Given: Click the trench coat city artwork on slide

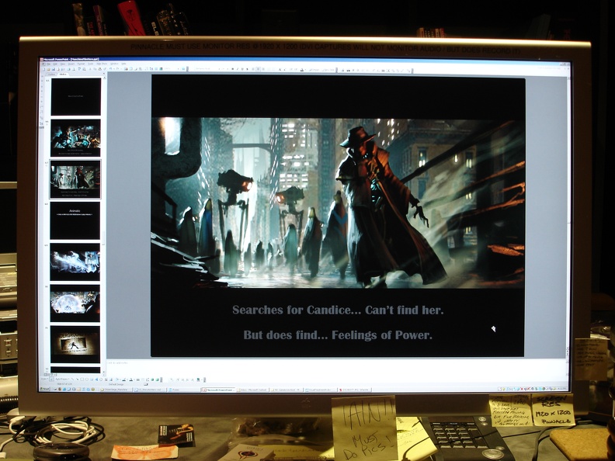Looking at the screenshot, I should point(338,203).
